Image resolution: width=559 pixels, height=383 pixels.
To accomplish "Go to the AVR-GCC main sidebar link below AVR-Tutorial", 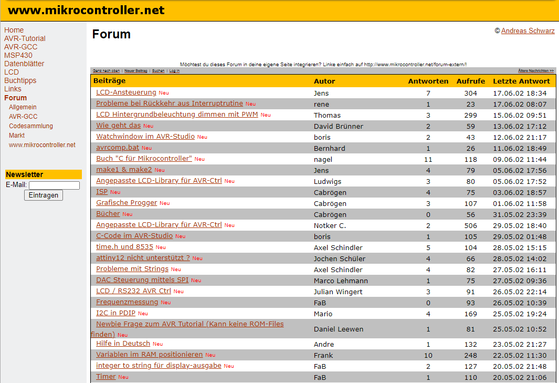I will pos(20,47).
